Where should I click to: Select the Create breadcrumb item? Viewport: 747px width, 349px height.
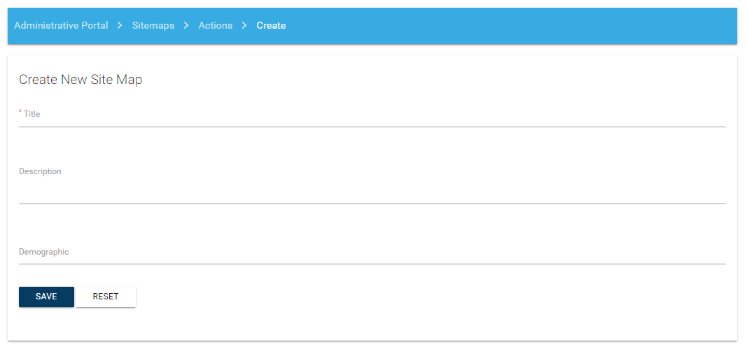click(271, 25)
